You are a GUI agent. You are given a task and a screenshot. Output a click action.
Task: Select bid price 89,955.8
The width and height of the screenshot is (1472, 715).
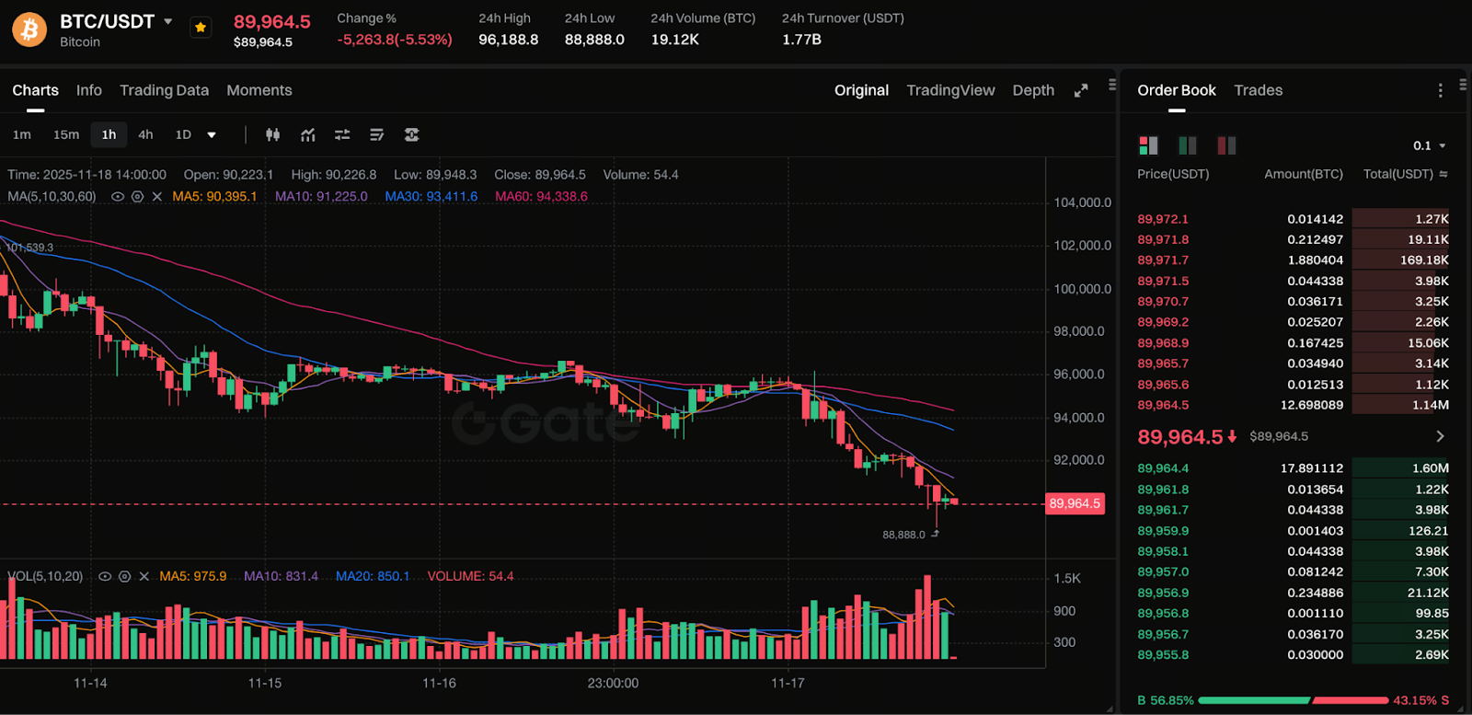(1163, 655)
